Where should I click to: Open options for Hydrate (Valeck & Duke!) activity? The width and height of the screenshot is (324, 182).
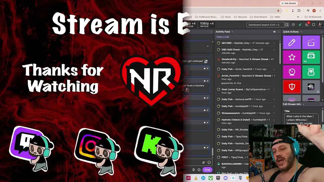[x=274, y=120]
